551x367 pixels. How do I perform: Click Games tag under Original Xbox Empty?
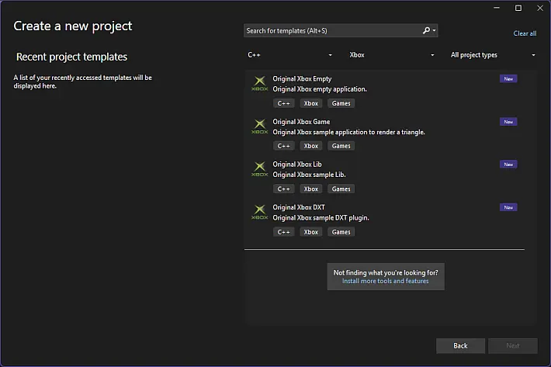[x=341, y=103]
